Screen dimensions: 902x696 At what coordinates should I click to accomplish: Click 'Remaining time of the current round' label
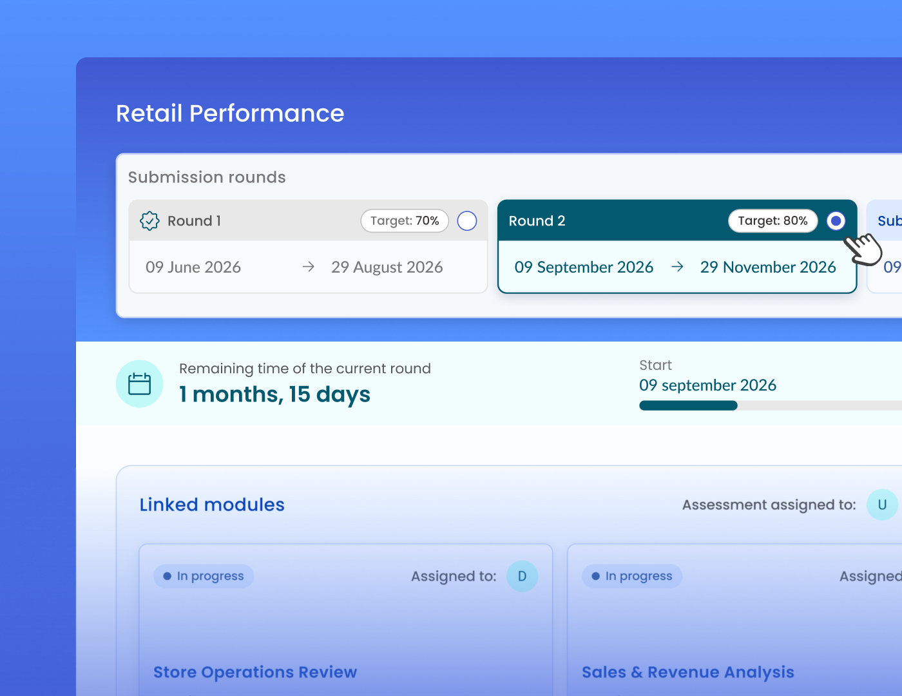[305, 369]
